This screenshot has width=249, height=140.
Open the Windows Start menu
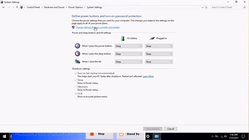pos(4,136)
